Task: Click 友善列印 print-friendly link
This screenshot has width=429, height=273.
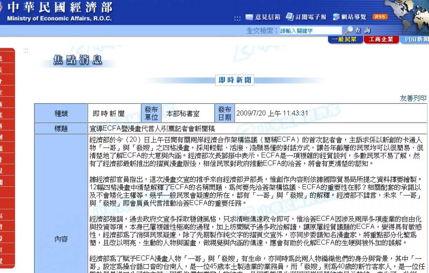Action: coord(413,98)
